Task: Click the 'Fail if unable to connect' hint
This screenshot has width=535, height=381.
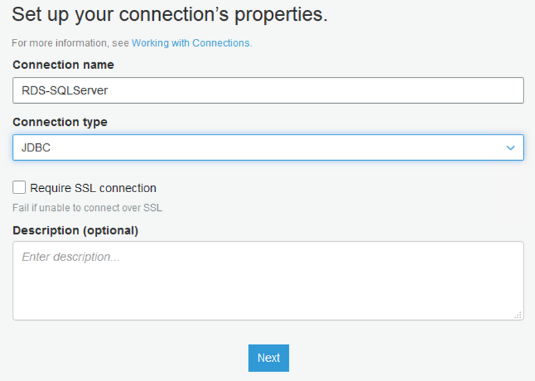Action: point(87,208)
